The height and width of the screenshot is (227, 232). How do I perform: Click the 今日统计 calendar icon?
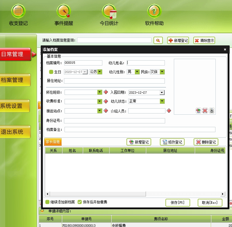(109, 12)
